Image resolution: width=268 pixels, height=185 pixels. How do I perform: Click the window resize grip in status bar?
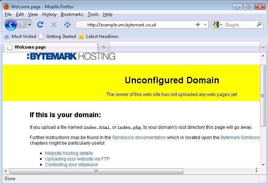tap(263, 180)
